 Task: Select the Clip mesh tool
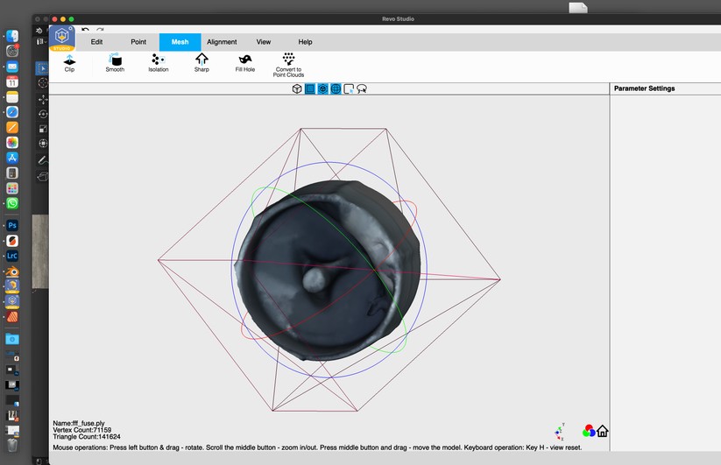tap(69, 60)
